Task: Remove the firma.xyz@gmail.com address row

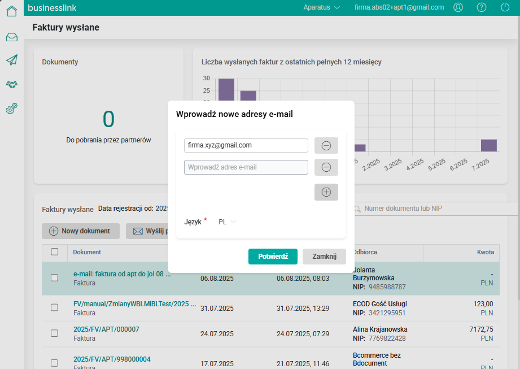Action: (x=326, y=145)
